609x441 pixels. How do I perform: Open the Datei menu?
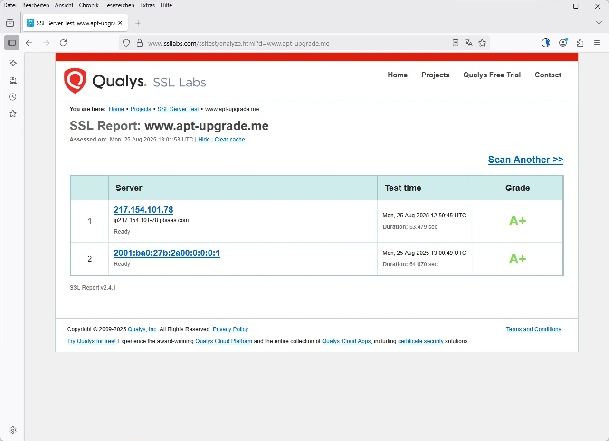pos(10,5)
